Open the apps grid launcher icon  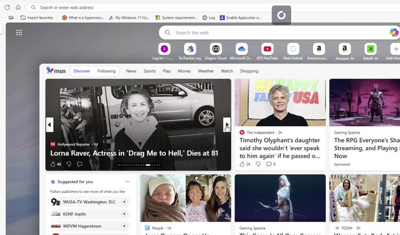point(19,32)
